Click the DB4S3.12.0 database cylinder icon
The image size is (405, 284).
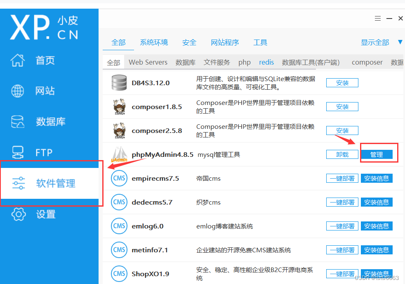coord(119,83)
